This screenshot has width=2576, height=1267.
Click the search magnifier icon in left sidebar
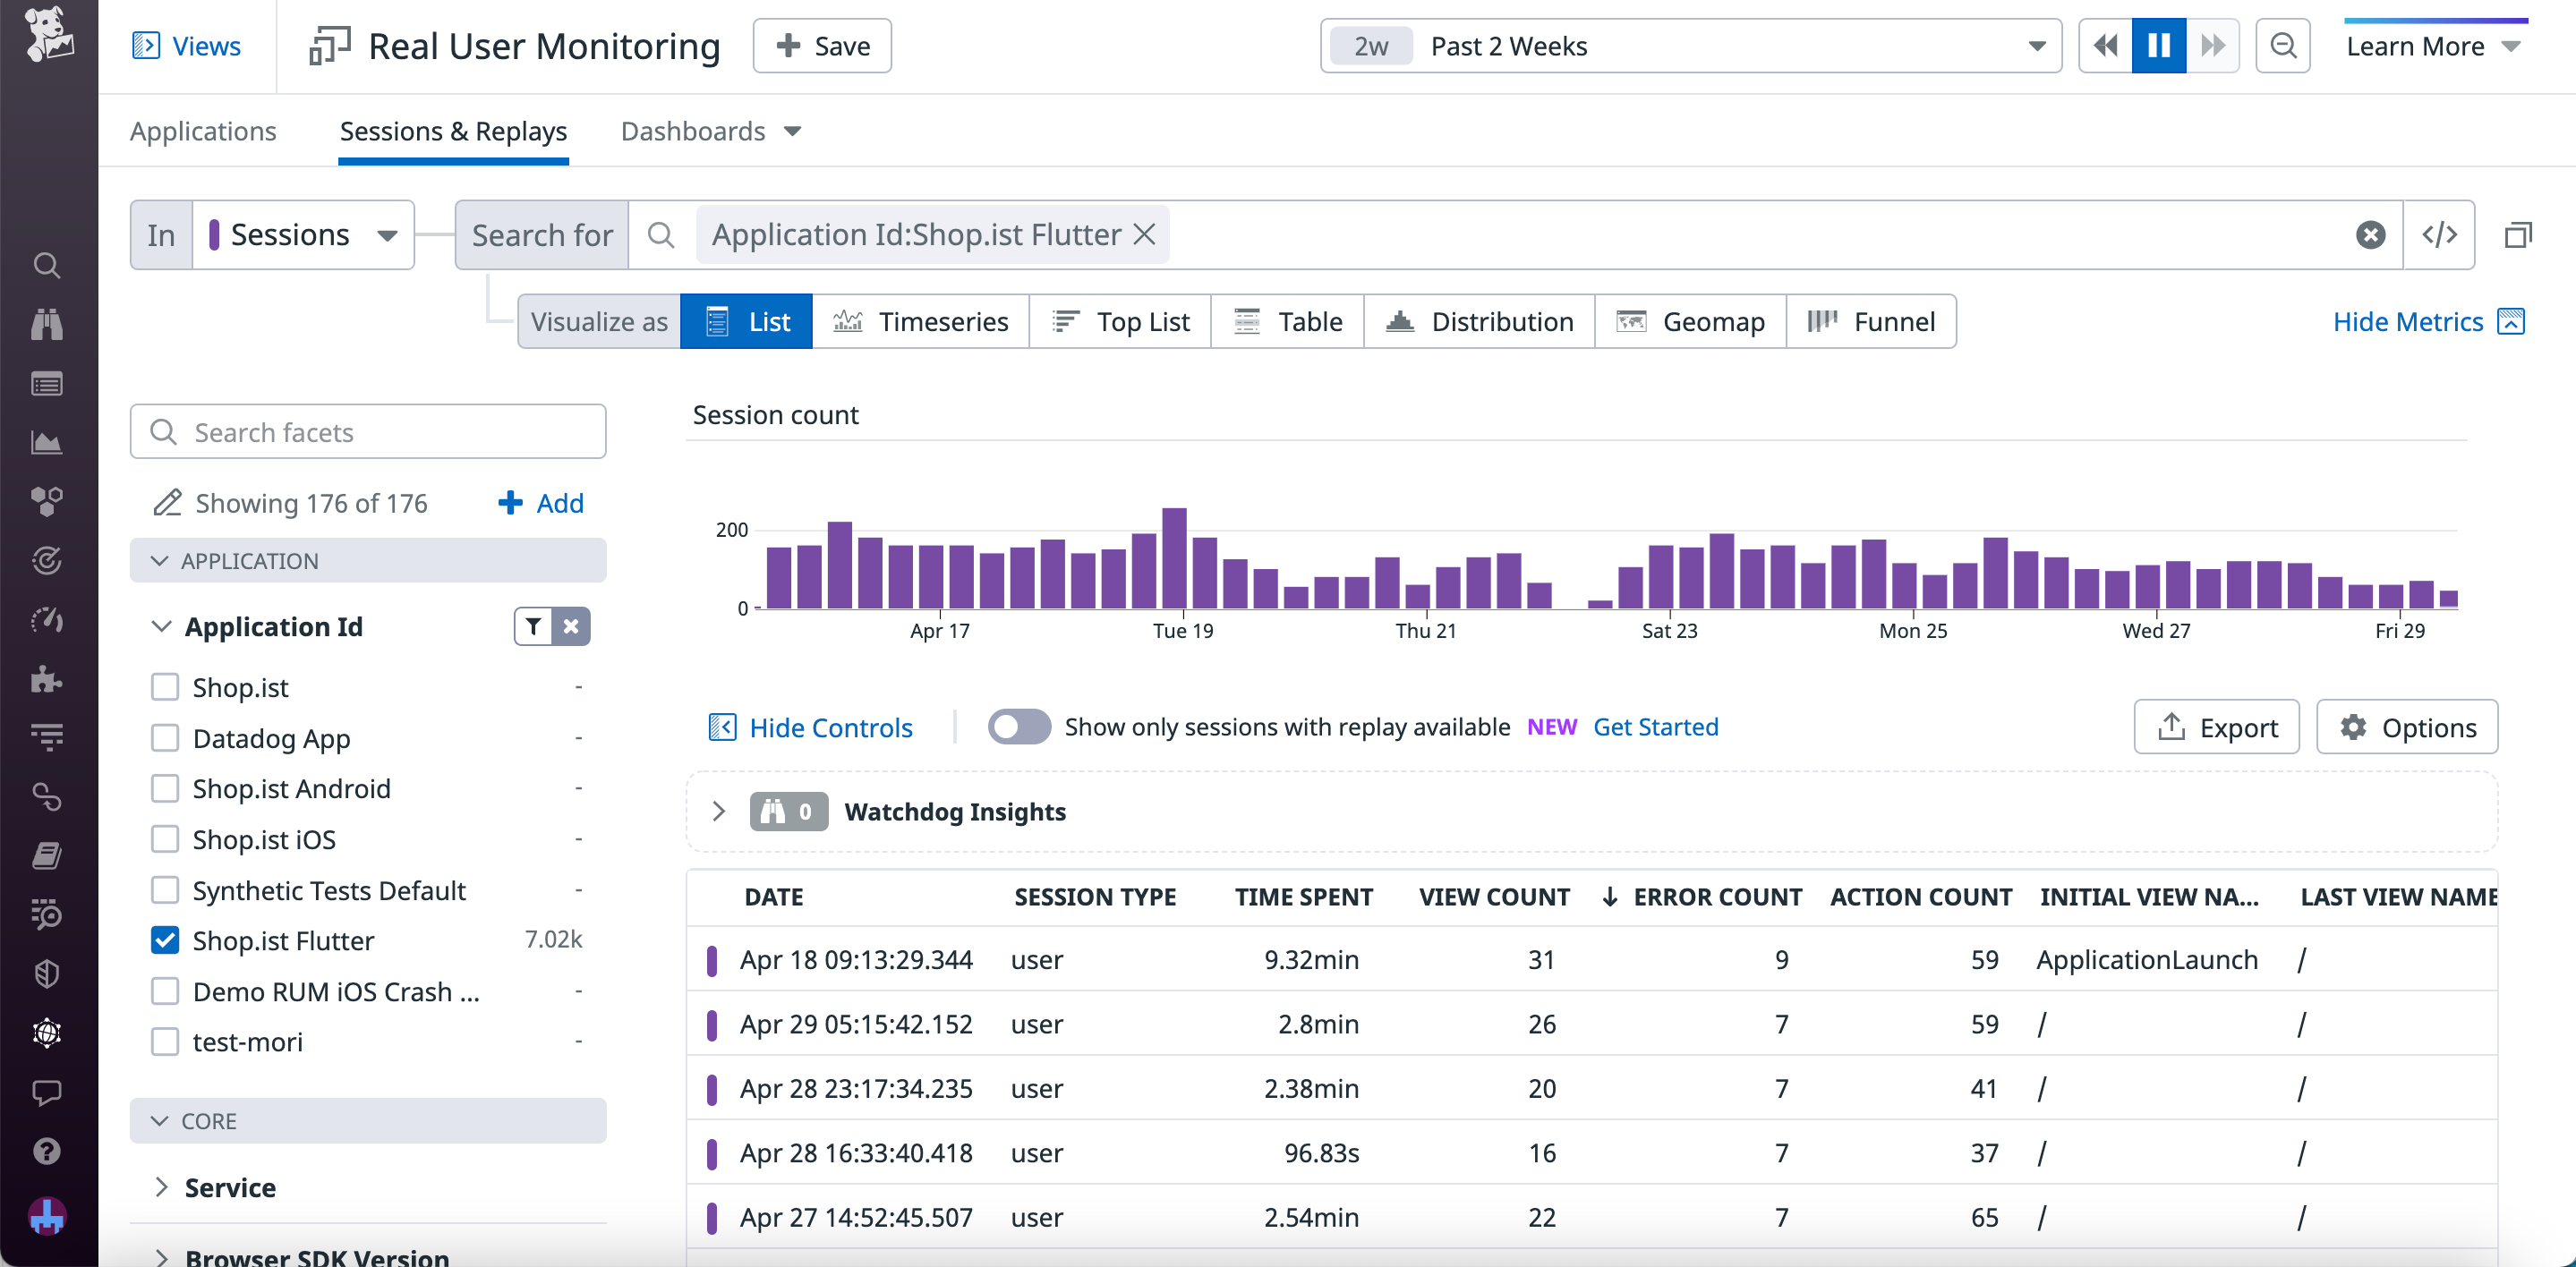pyautogui.click(x=46, y=265)
